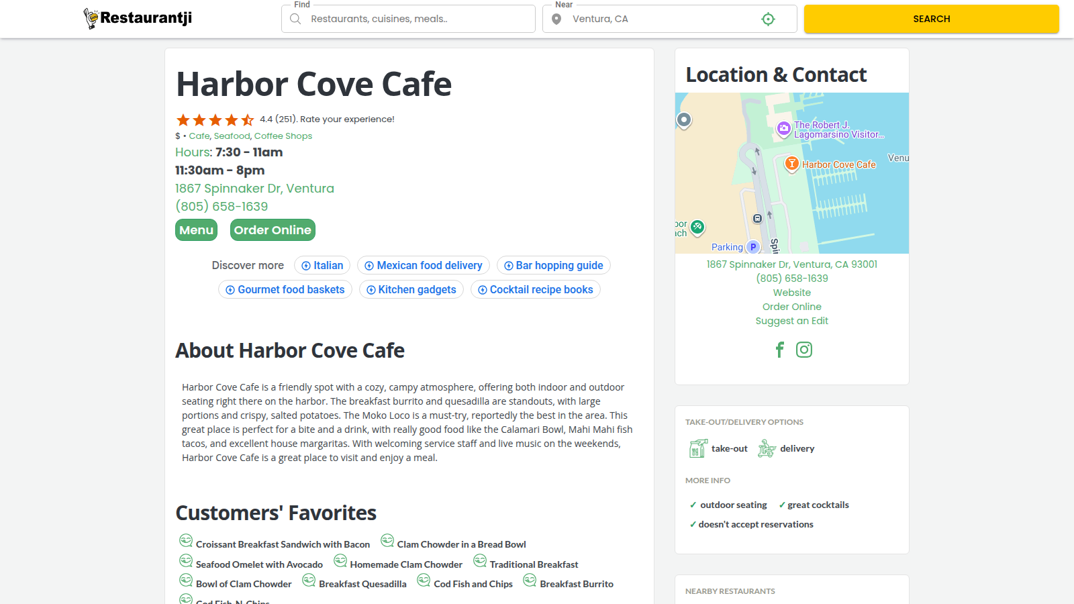1074x604 pixels.
Task: Click the Harbor Cove Cafe map pin
Action: click(792, 164)
